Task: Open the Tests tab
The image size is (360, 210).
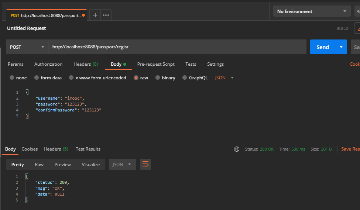Action: (x=191, y=64)
